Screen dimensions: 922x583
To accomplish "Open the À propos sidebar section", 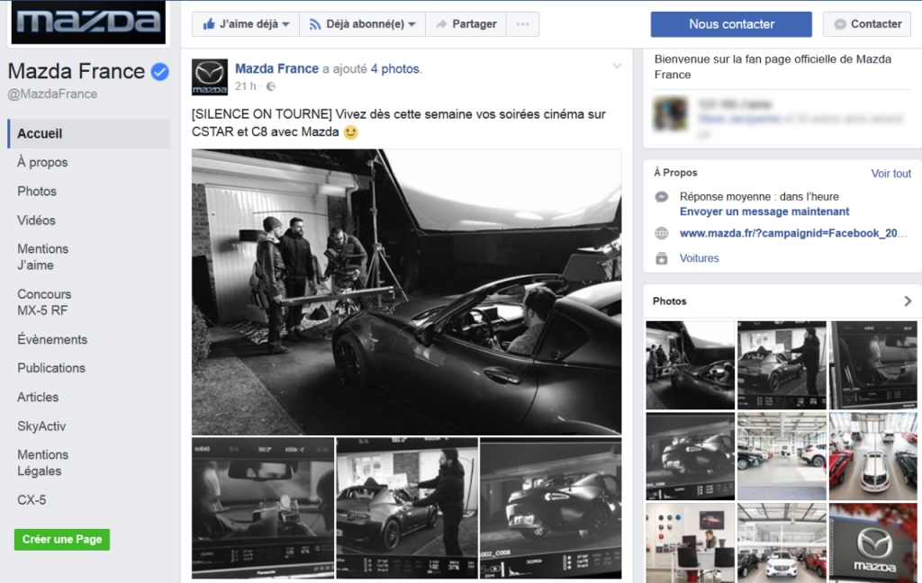I will pyautogui.click(x=42, y=162).
